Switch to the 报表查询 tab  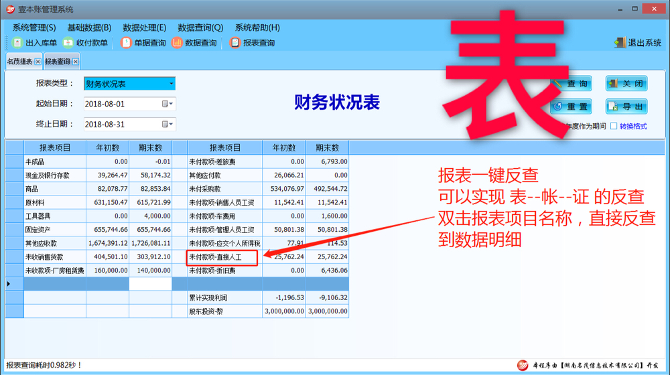pyautogui.click(x=57, y=62)
